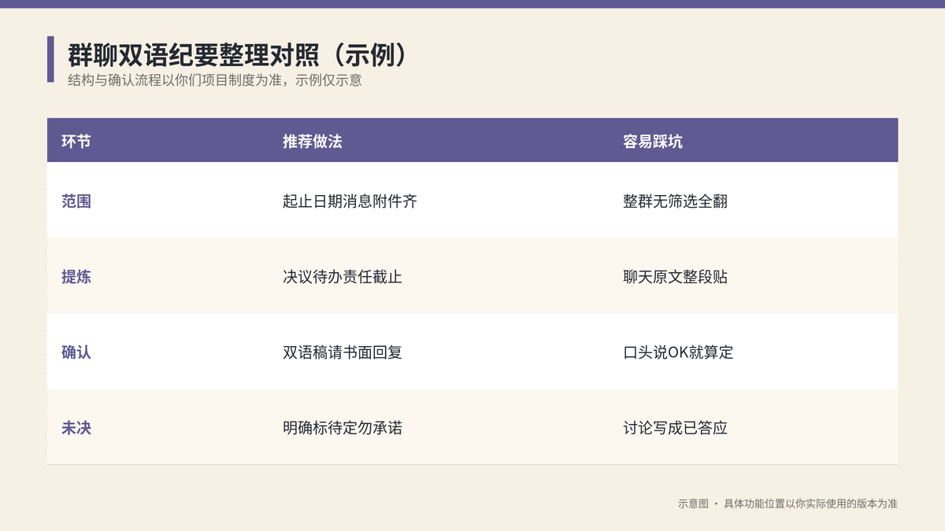Click the cell 整群无筛选全翻
Screen dimensions: 945x531
click(x=675, y=201)
